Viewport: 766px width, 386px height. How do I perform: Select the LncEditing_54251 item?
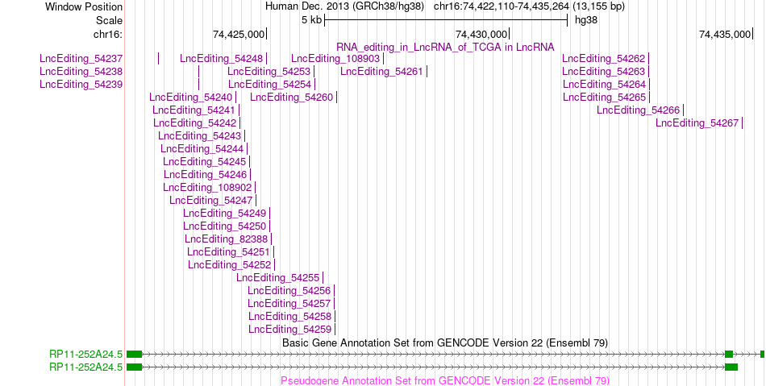pos(229,251)
